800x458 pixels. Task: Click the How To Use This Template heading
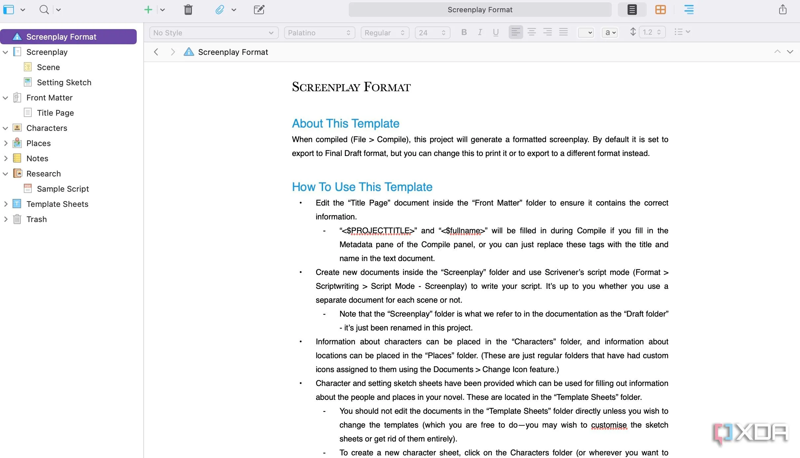click(362, 187)
